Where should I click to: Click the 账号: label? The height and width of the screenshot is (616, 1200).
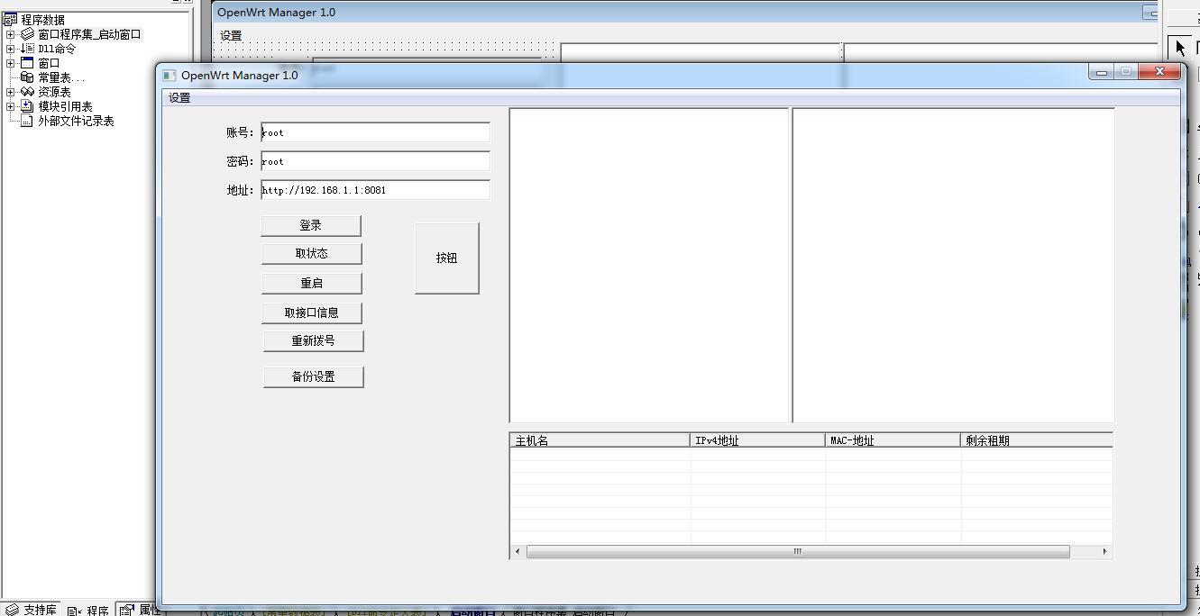tap(240, 132)
